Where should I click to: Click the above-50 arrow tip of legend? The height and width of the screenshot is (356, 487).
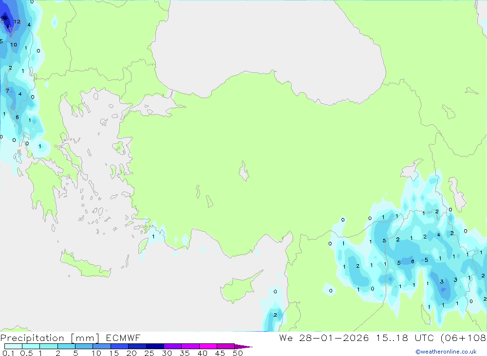point(243,347)
